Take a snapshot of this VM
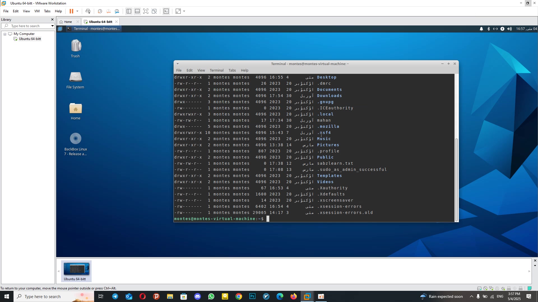Viewport: 538px width, 302px height. pyautogui.click(x=100, y=11)
